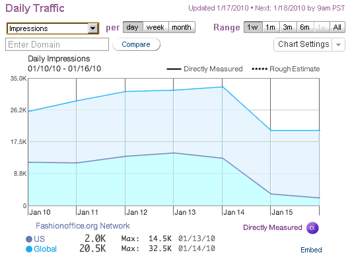Set range to 1m
This screenshot has height=259, width=350.
[x=271, y=27]
